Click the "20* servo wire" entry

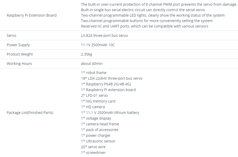pos(93,147)
